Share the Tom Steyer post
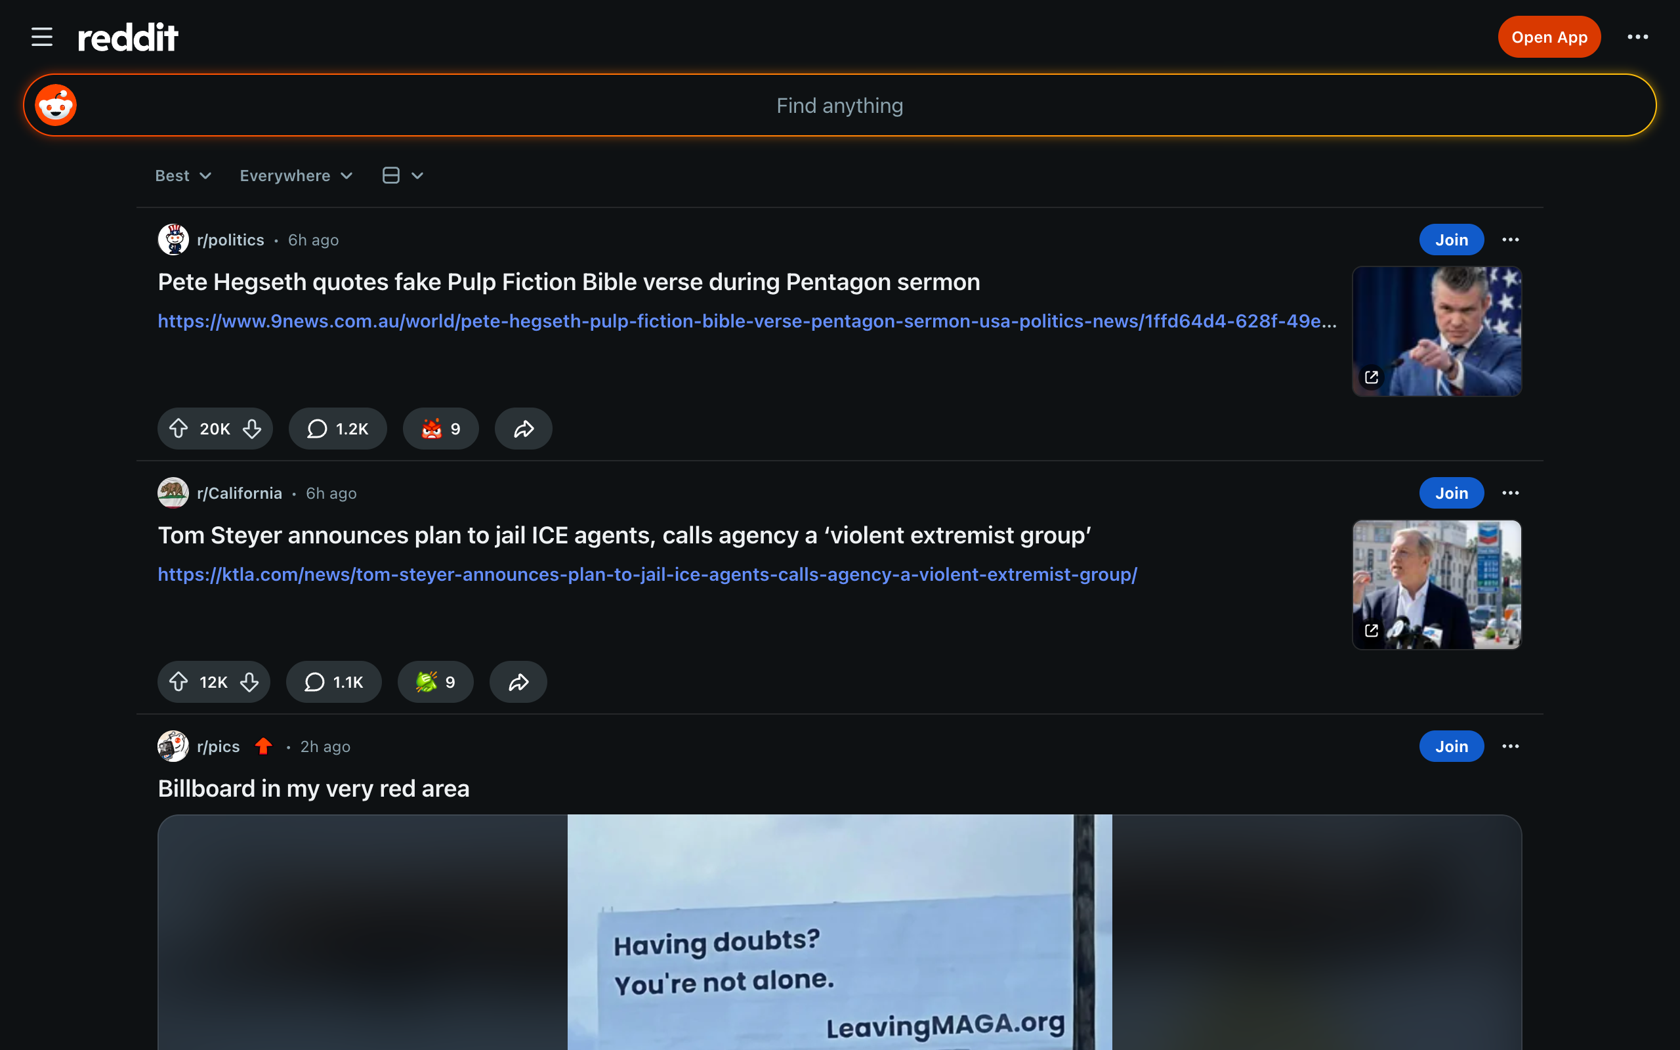 [517, 682]
